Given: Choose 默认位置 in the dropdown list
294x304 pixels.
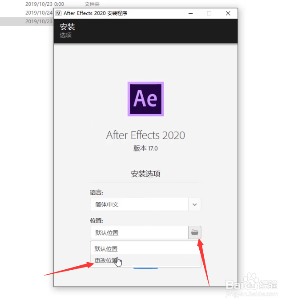Looking at the screenshot, I should pyautogui.click(x=145, y=248).
